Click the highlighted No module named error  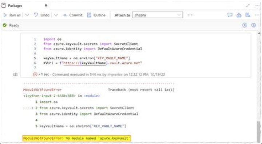tap(77, 138)
